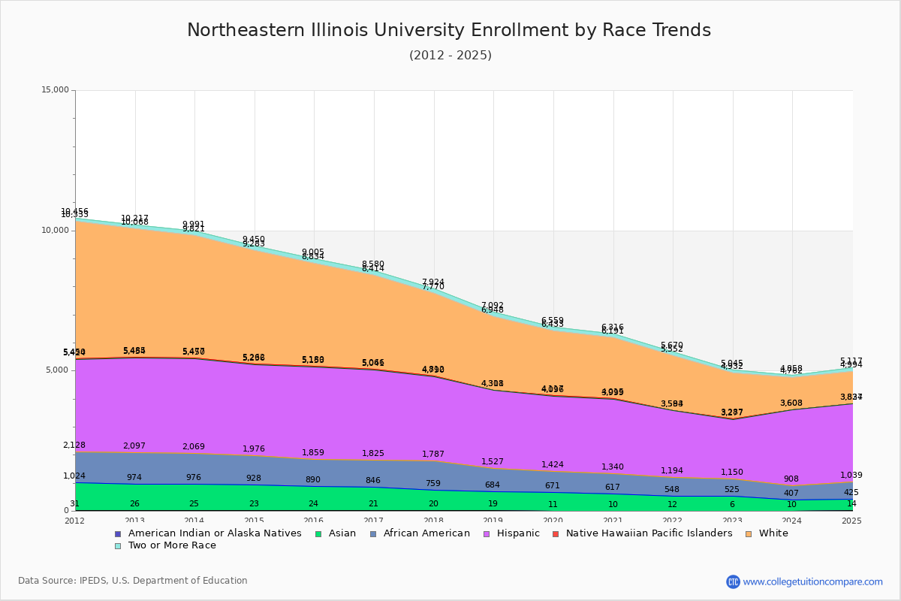Click the 548 data label for 2022
The image size is (901, 601).
(672, 489)
